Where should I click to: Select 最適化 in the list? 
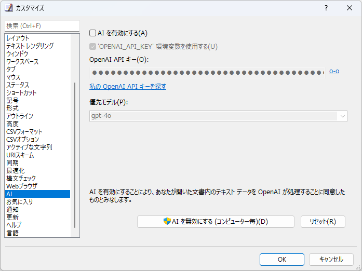(x=37, y=171)
